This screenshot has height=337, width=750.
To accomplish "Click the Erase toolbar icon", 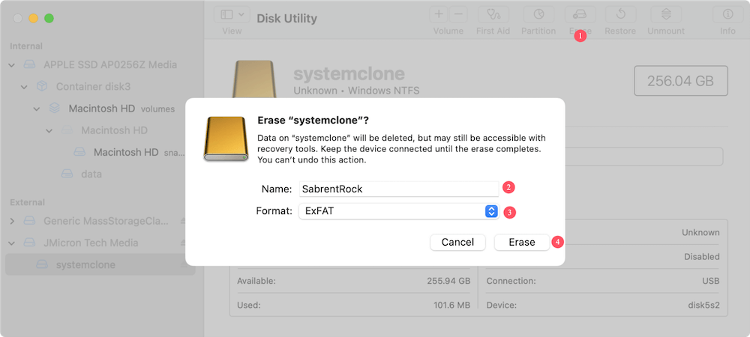I will 580,14.
